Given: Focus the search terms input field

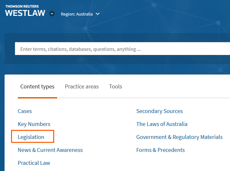Looking at the screenshot, I should (x=120, y=49).
